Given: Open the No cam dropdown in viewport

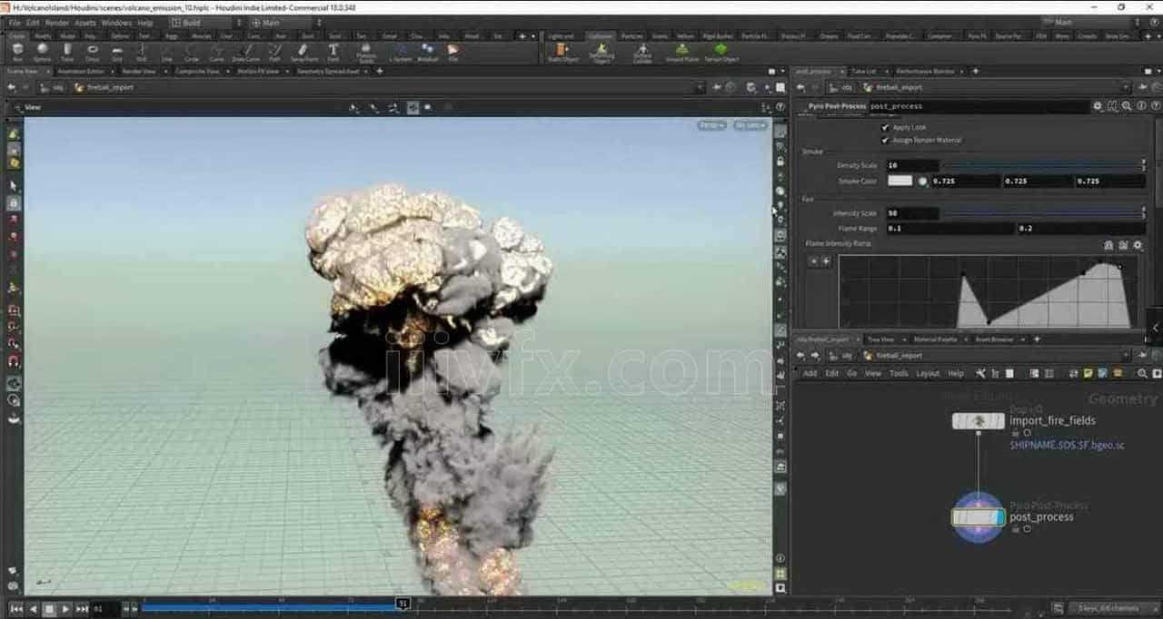Looking at the screenshot, I should (750, 125).
